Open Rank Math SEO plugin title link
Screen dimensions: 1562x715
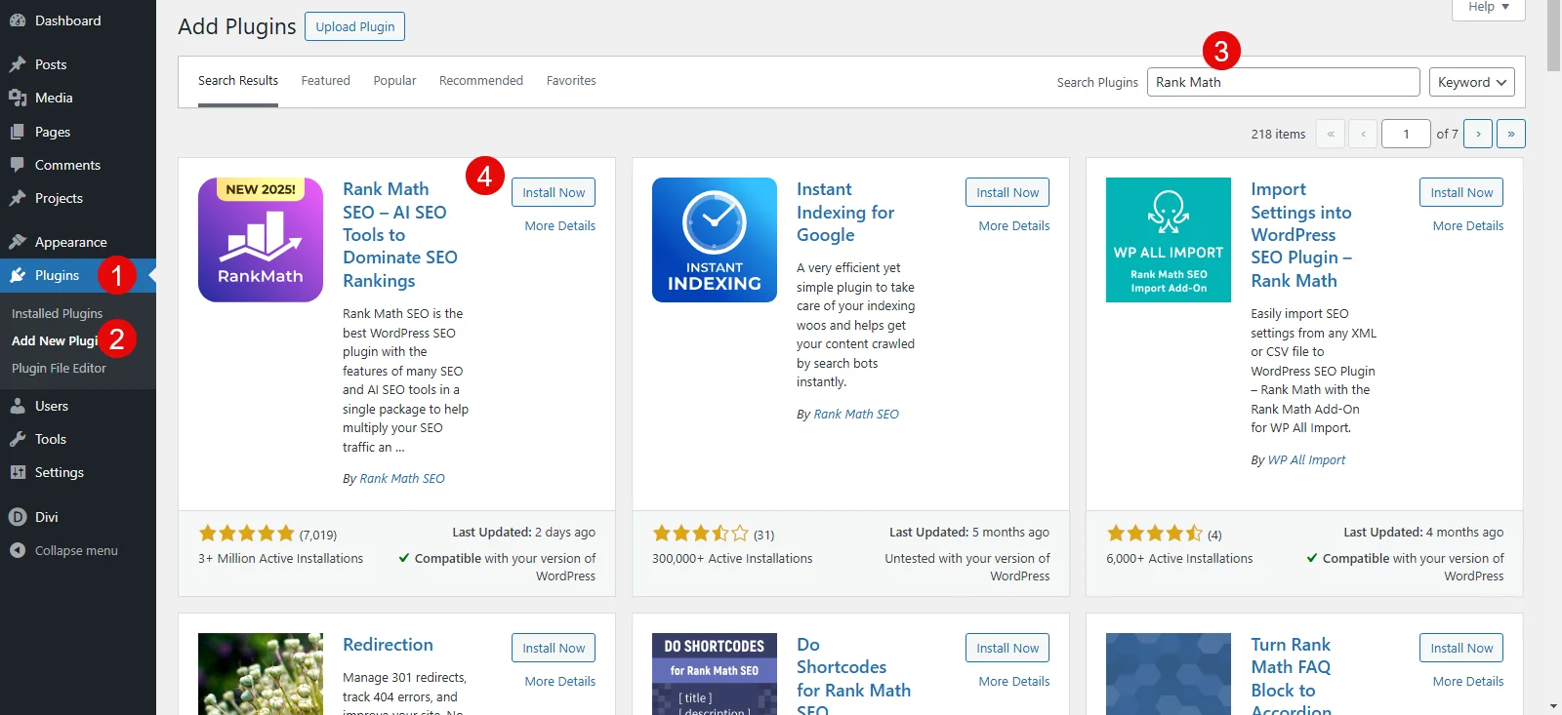(x=400, y=235)
